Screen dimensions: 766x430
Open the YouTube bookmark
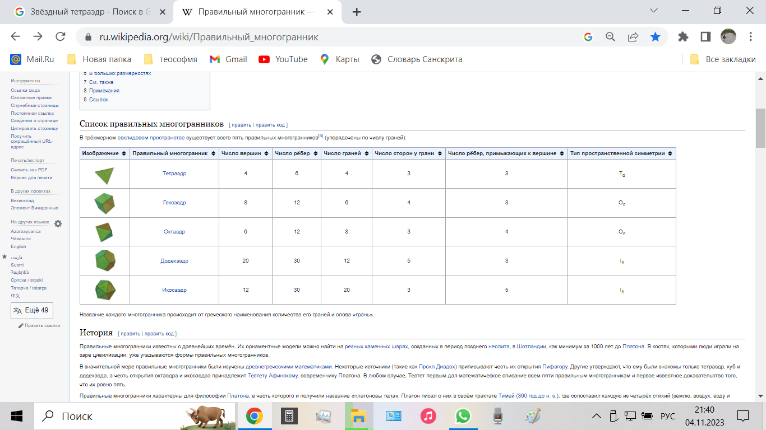pos(283,59)
